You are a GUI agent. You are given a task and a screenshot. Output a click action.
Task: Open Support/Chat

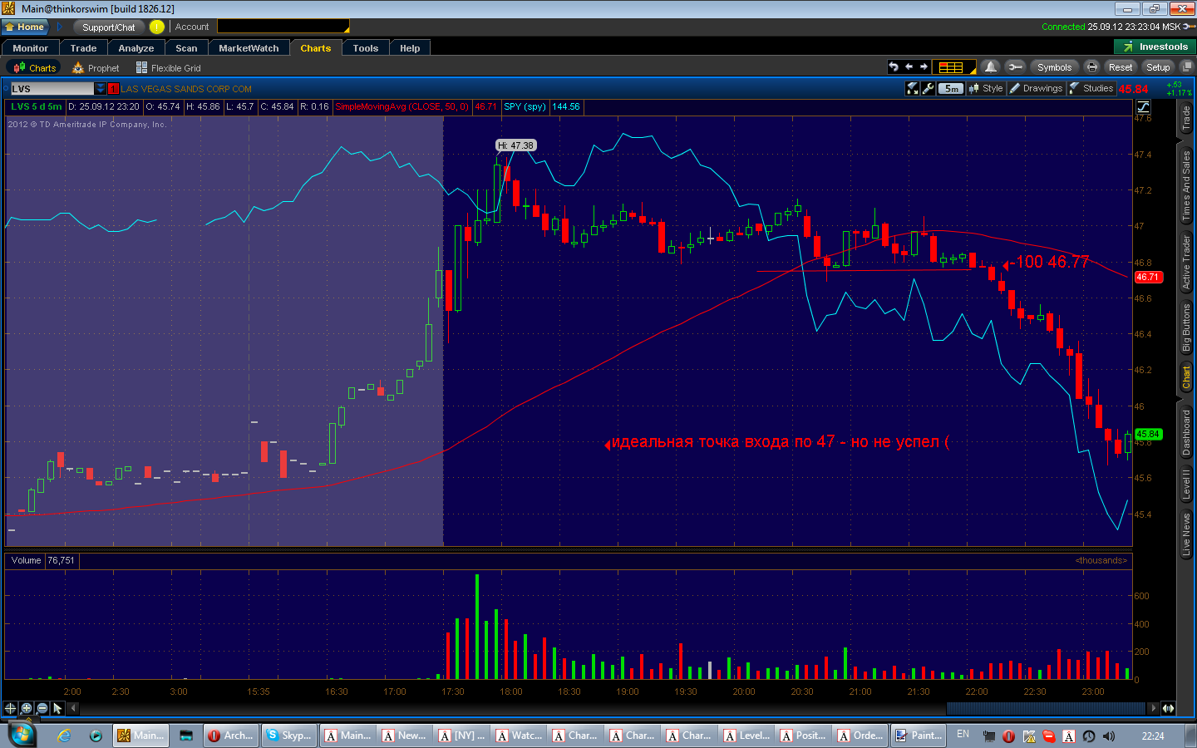[x=108, y=27]
